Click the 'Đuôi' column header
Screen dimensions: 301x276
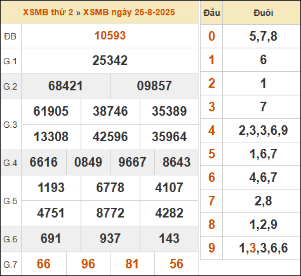263,13
